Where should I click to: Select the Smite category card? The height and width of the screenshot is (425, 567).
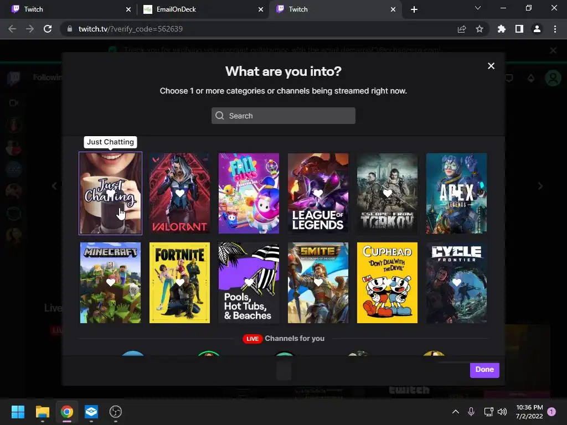tap(318, 283)
